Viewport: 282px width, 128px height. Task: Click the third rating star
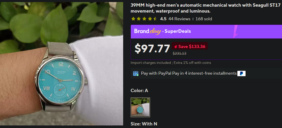144,19
